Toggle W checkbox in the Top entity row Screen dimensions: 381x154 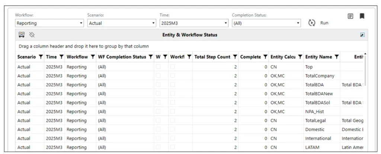click(x=158, y=67)
